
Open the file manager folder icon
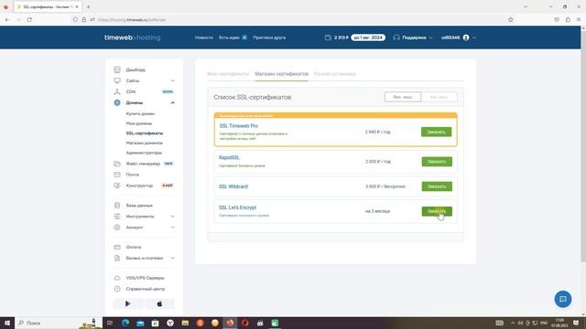click(x=117, y=164)
